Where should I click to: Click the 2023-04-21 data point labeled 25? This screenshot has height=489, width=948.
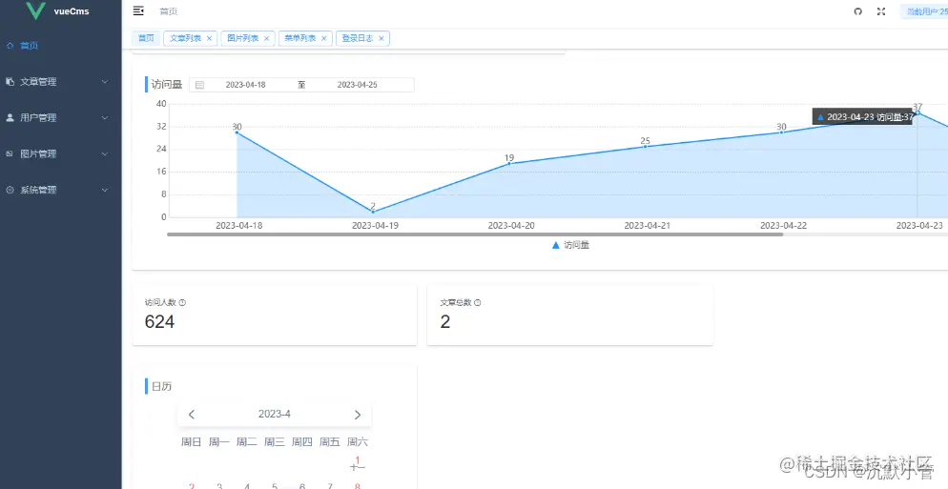tap(645, 146)
